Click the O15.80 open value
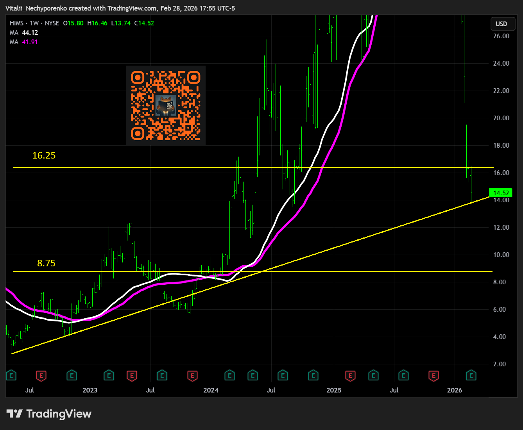523x430 pixels. point(73,23)
